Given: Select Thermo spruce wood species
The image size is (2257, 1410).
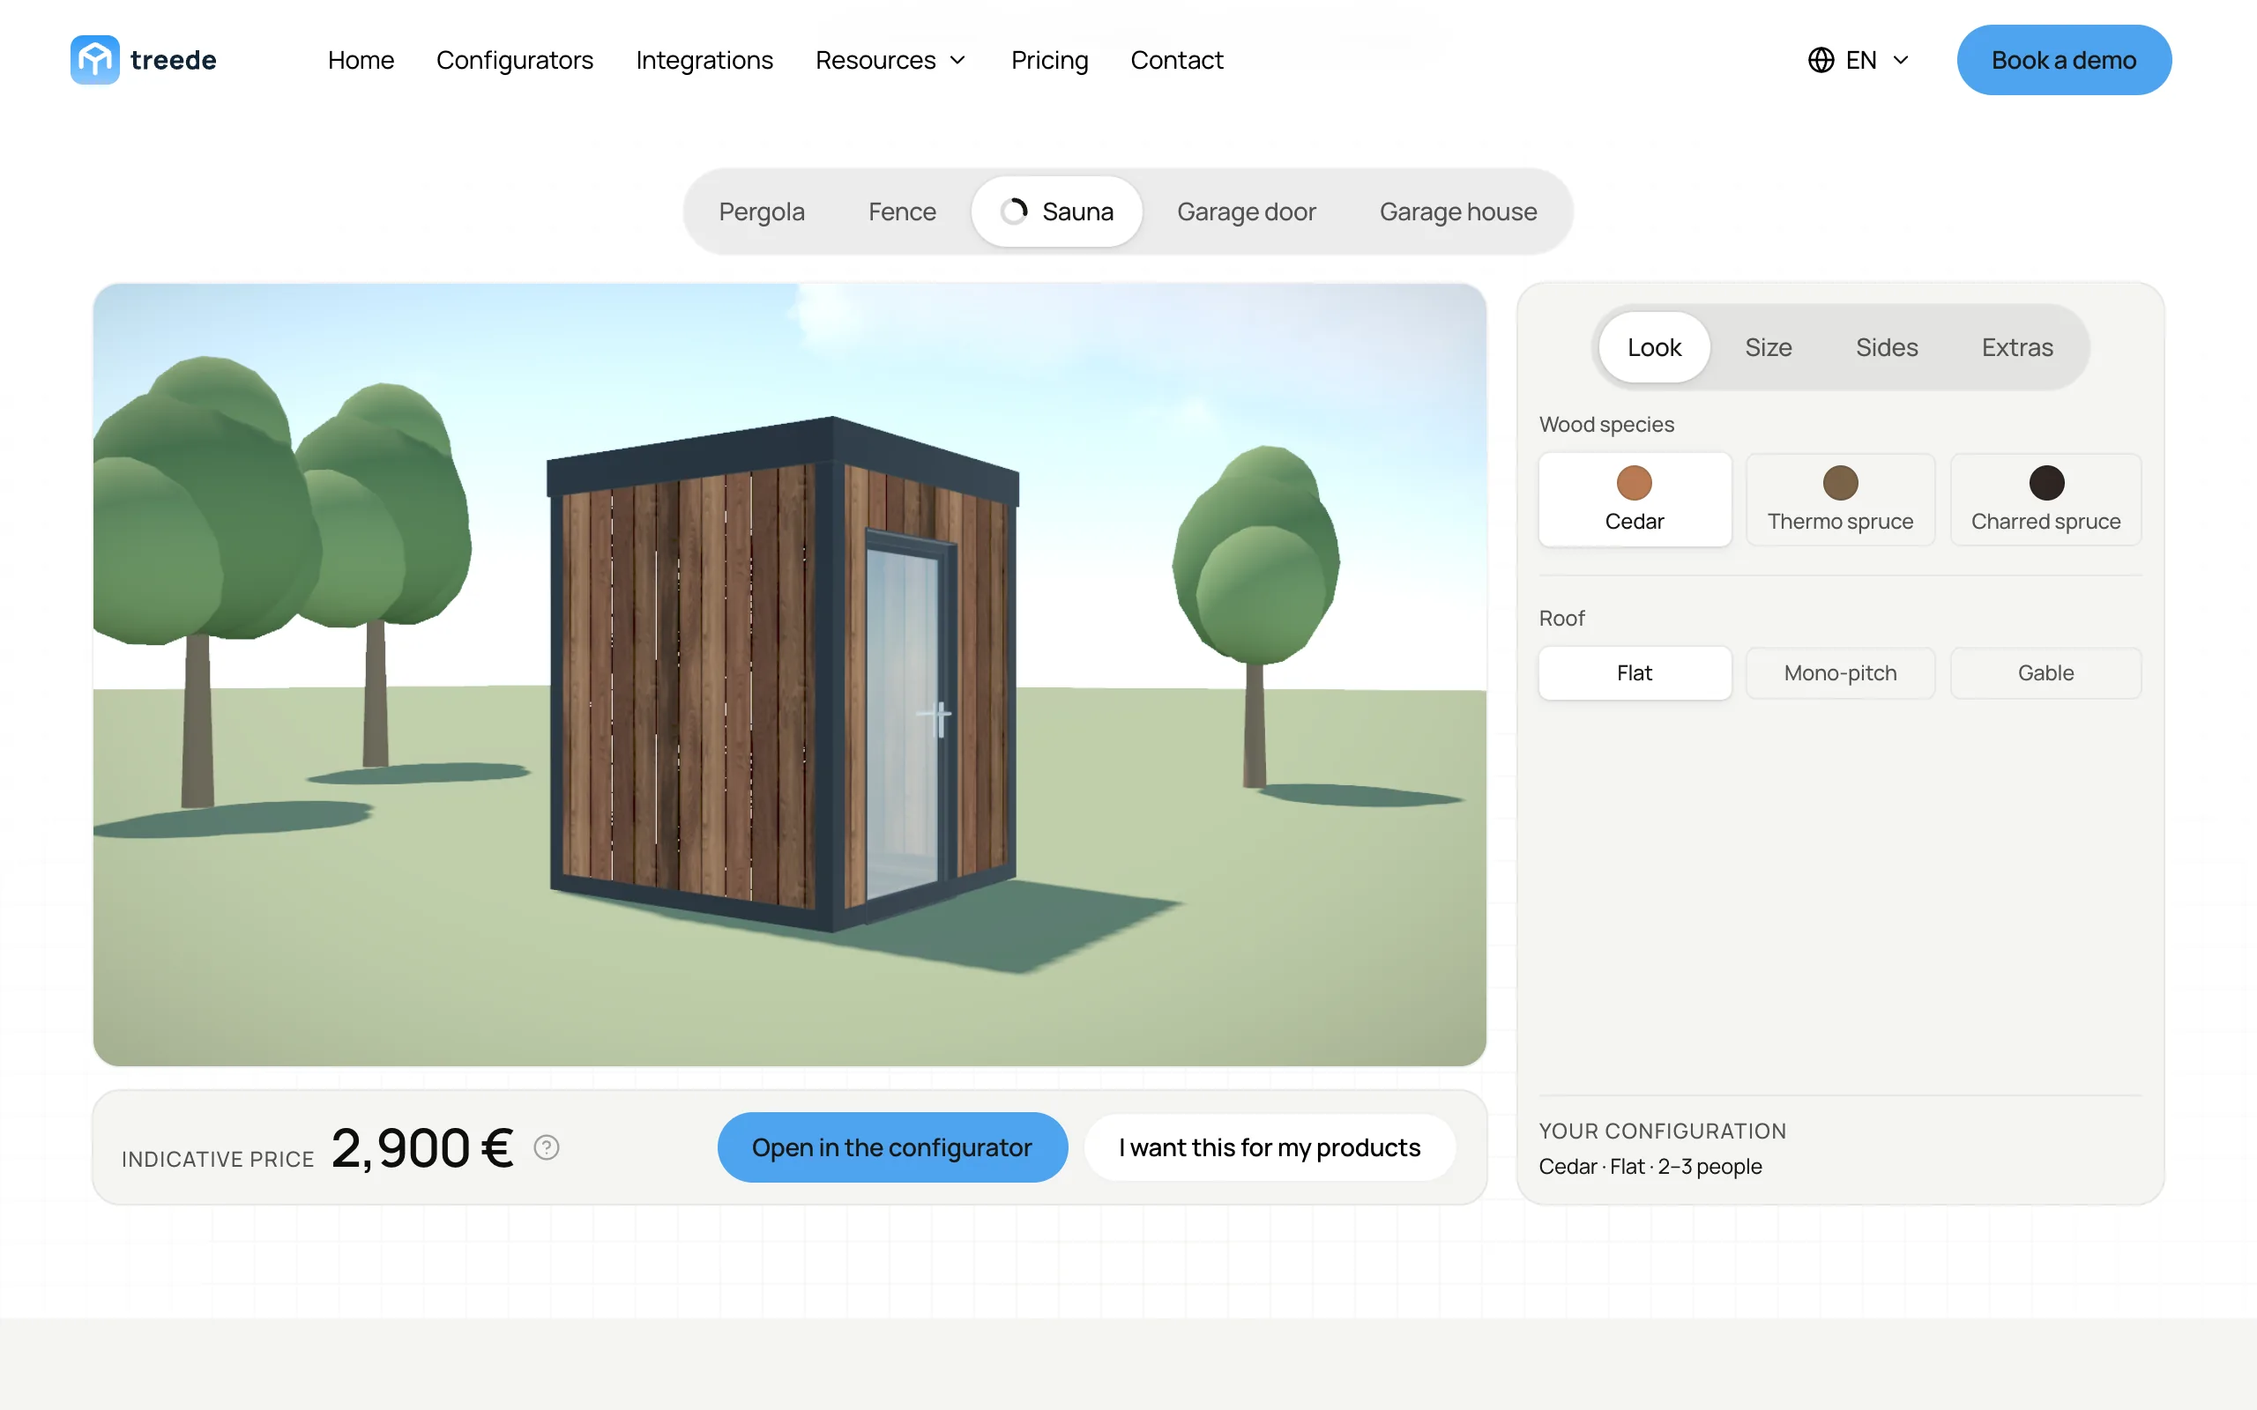Looking at the screenshot, I should pyautogui.click(x=1840, y=500).
